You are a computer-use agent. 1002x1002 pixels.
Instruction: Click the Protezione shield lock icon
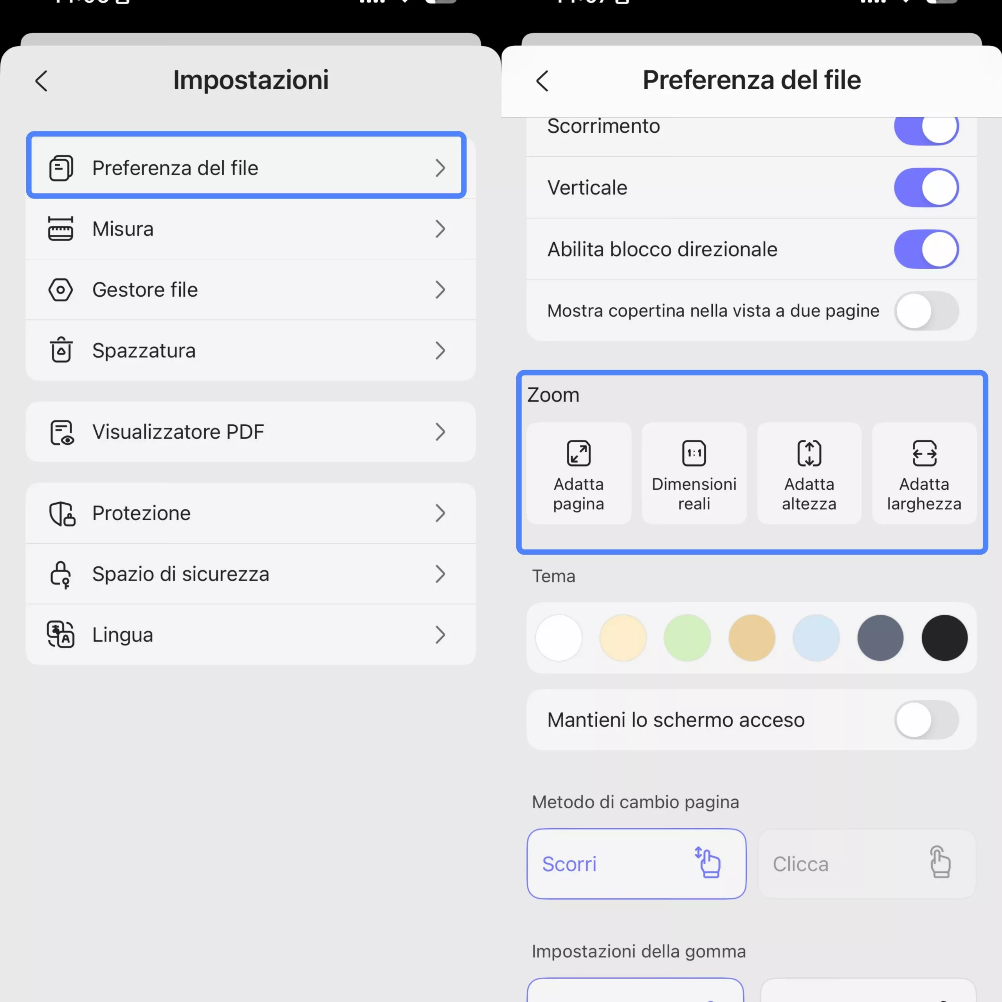point(62,514)
